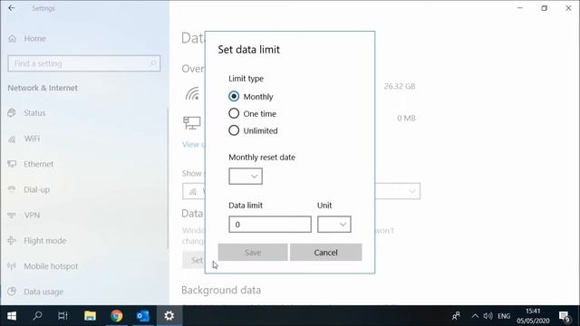
Task: Open taskbar Search
Action: click(37, 316)
